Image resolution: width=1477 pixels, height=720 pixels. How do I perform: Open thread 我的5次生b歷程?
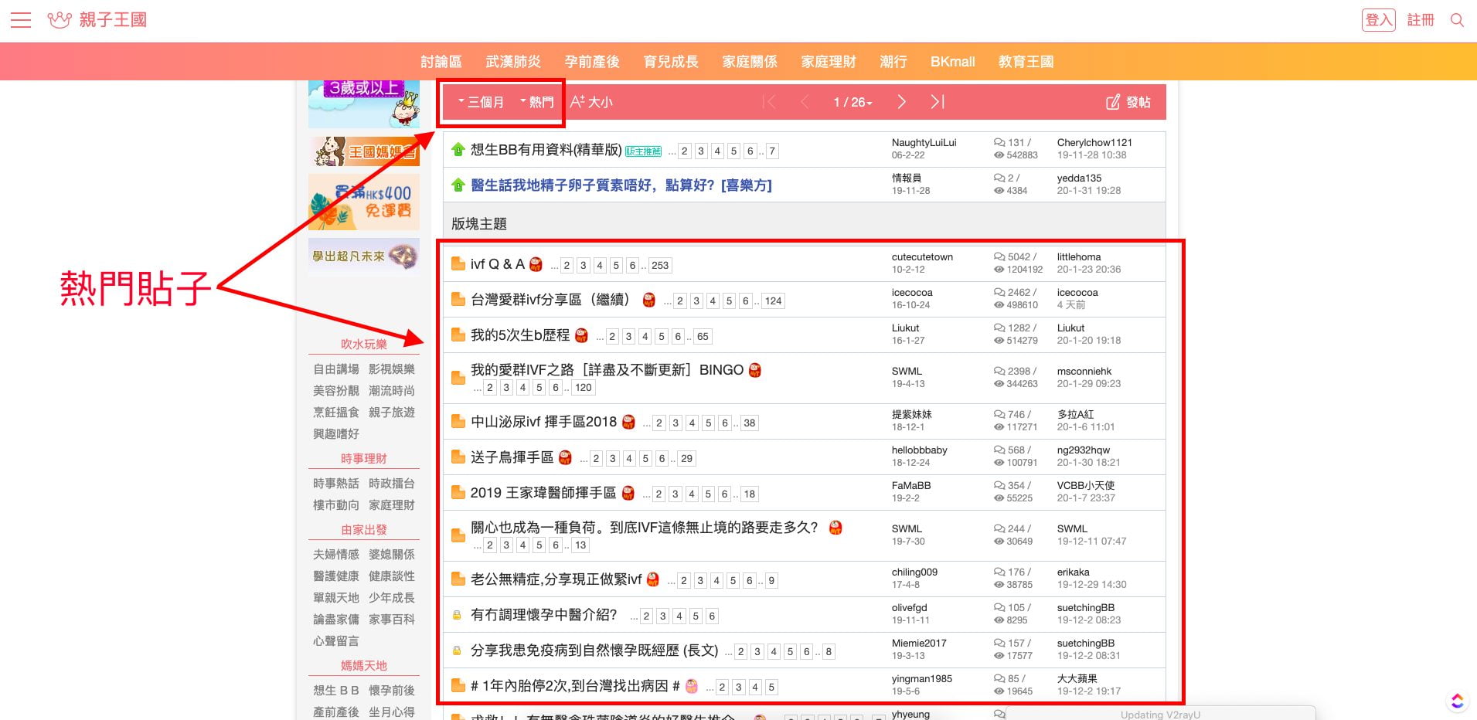(519, 335)
